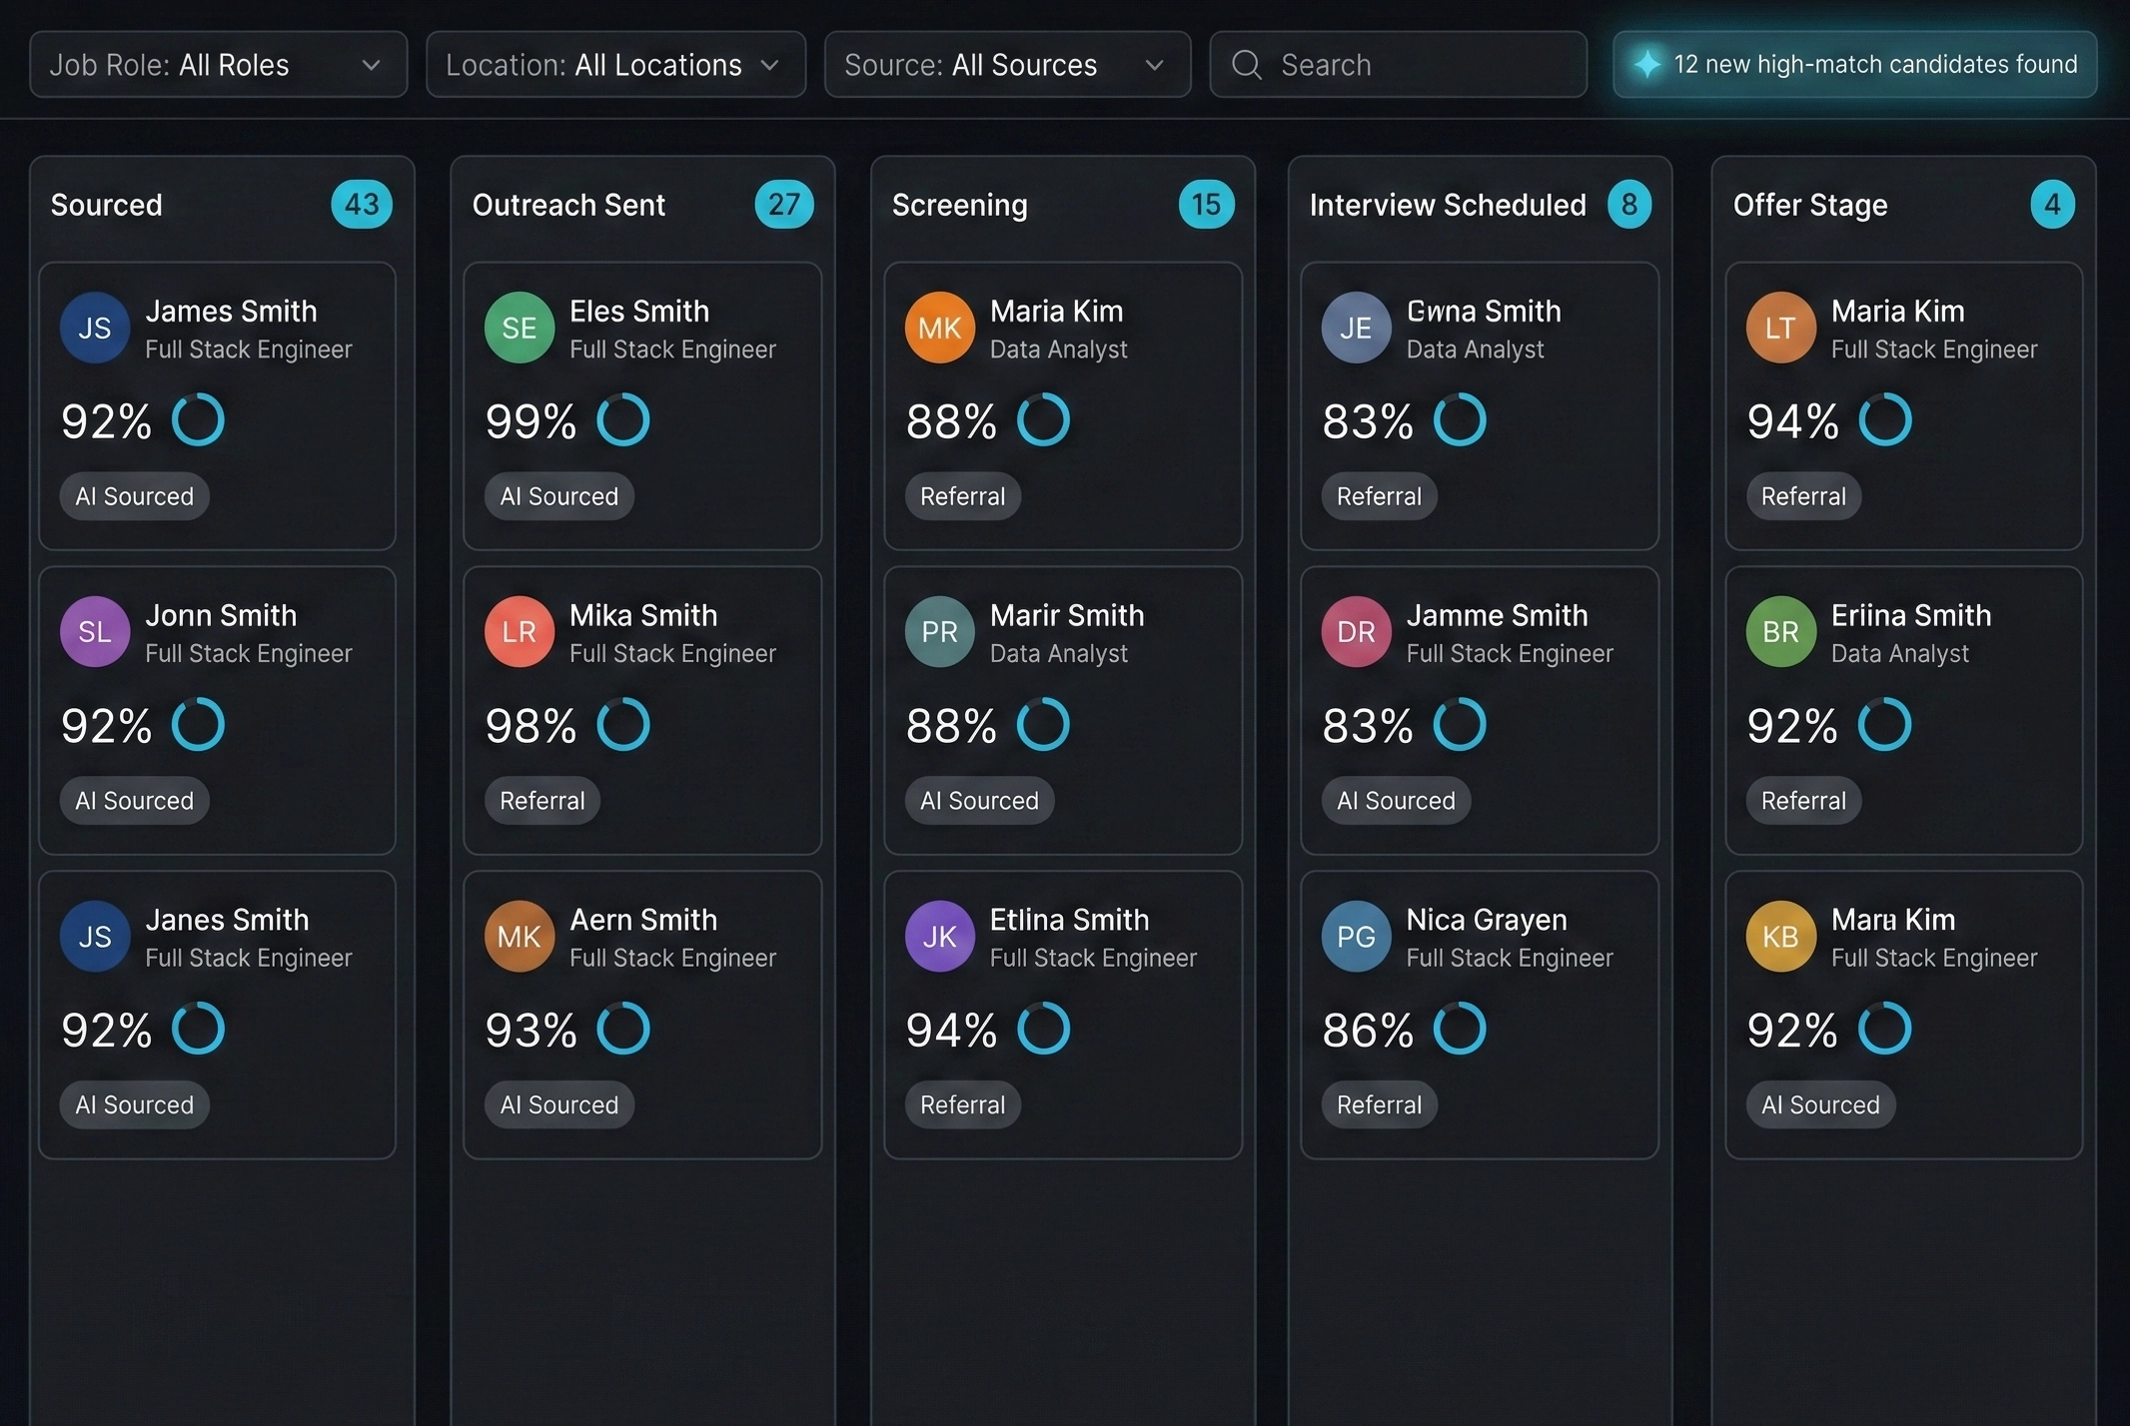Click the search magnifier icon
This screenshot has width=2130, height=1426.
[1245, 64]
